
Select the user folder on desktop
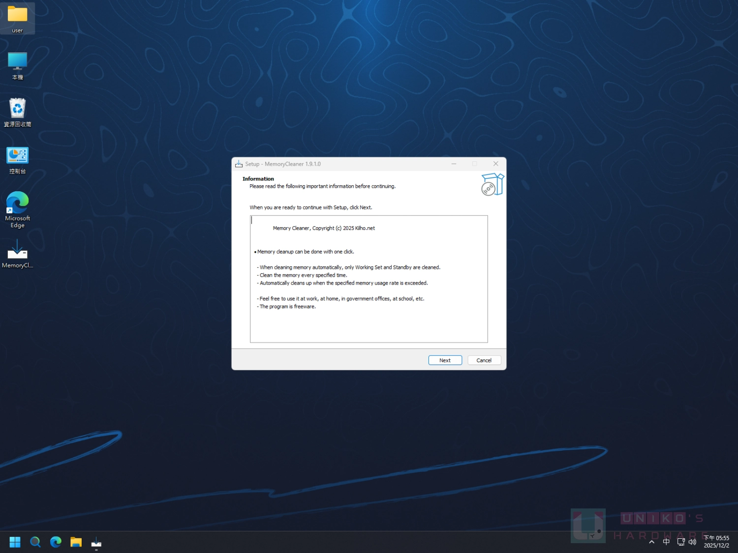coord(17,19)
